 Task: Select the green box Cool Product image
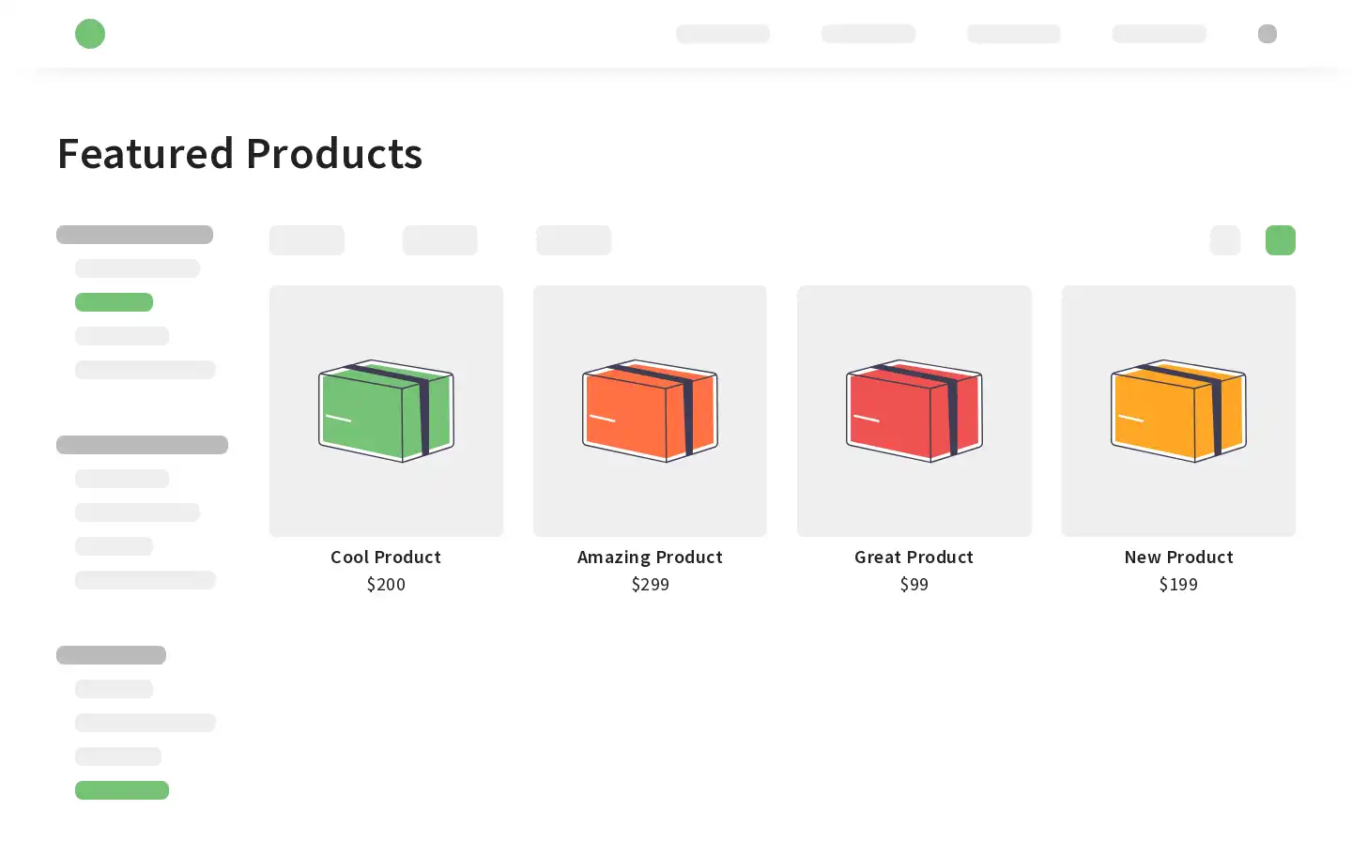[x=386, y=411]
